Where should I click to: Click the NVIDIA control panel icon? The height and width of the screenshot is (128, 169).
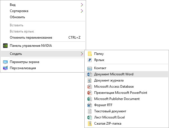tap(5, 46)
